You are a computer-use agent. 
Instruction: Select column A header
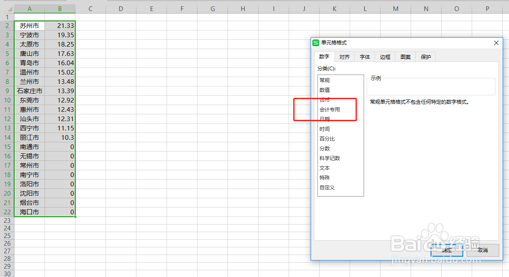(29, 8)
